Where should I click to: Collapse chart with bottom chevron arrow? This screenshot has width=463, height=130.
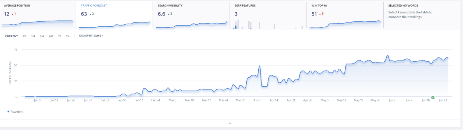(229, 123)
